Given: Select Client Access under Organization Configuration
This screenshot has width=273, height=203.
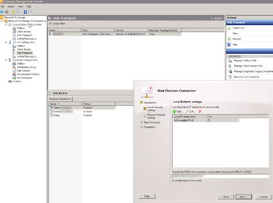Looking at the screenshot, I should click(x=24, y=31).
